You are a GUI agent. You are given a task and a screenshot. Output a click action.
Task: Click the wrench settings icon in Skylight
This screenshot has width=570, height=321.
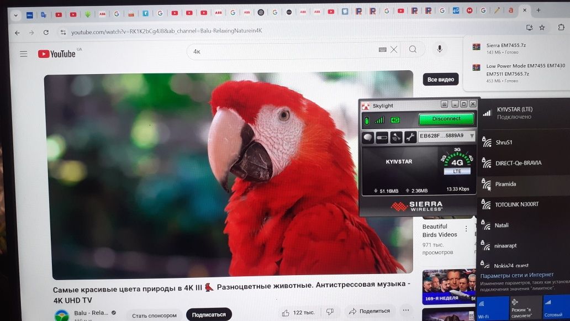pos(410,138)
